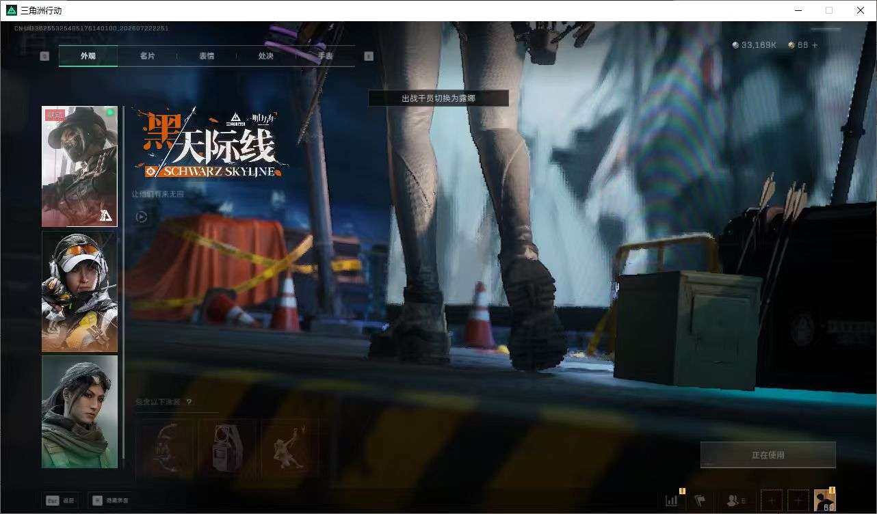Click the question mark help icon
877x514 pixels.
click(189, 403)
